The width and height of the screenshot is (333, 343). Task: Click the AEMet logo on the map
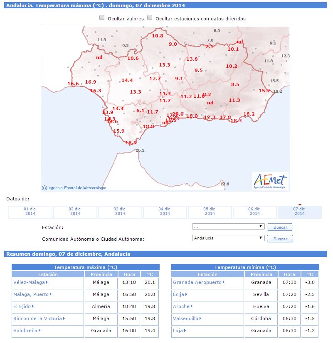[x=270, y=181]
